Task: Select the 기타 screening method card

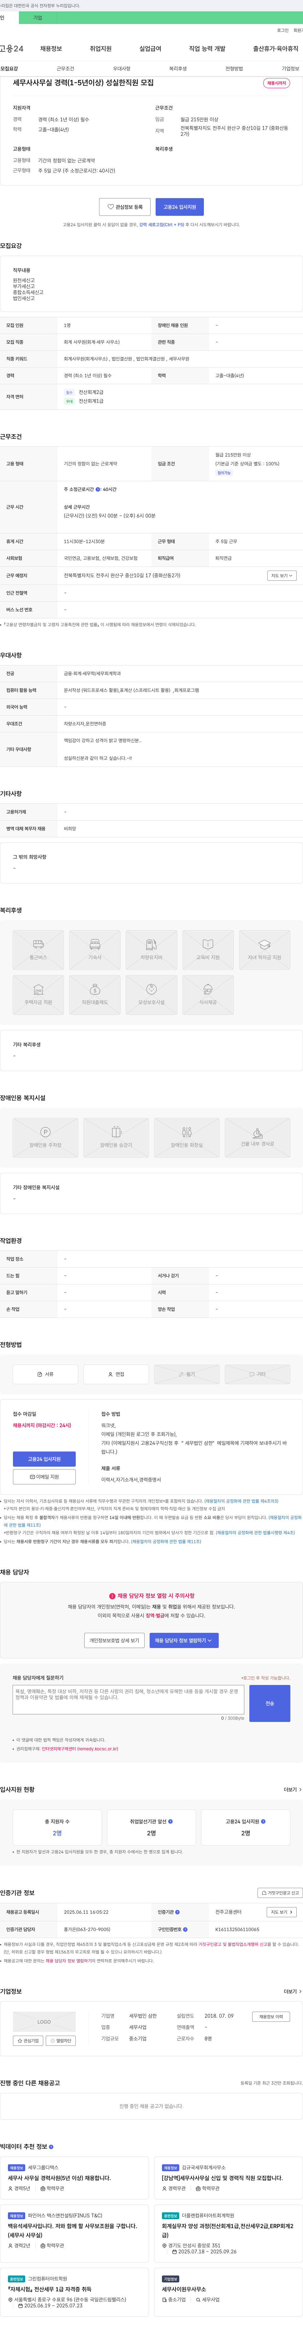Action: [258, 1375]
